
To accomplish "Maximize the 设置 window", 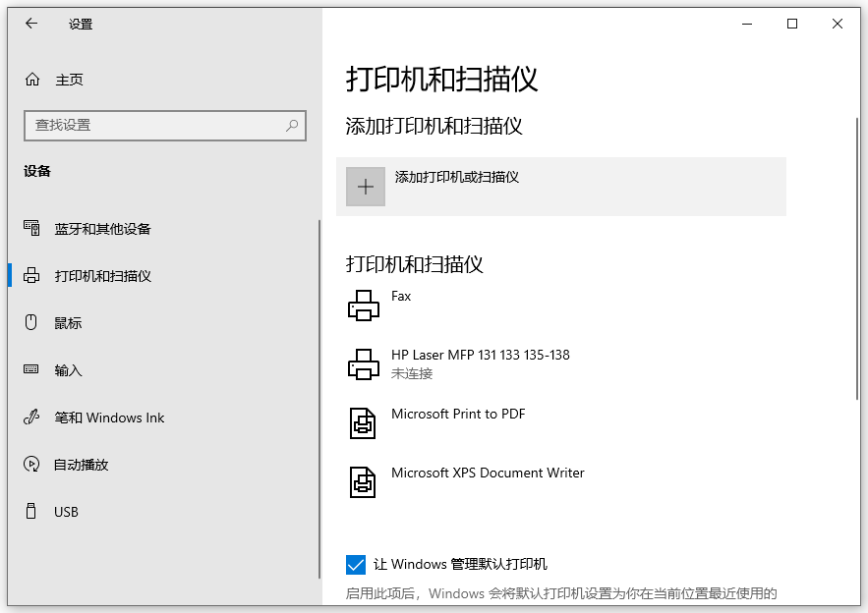I will [x=792, y=24].
